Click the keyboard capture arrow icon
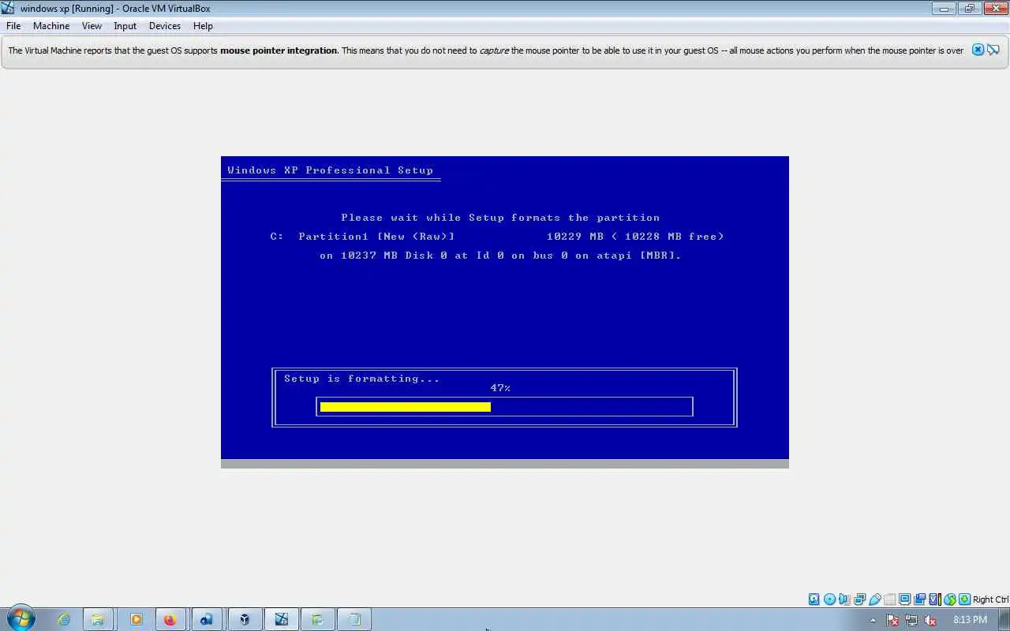Image resolution: width=1010 pixels, height=631 pixels. click(964, 599)
